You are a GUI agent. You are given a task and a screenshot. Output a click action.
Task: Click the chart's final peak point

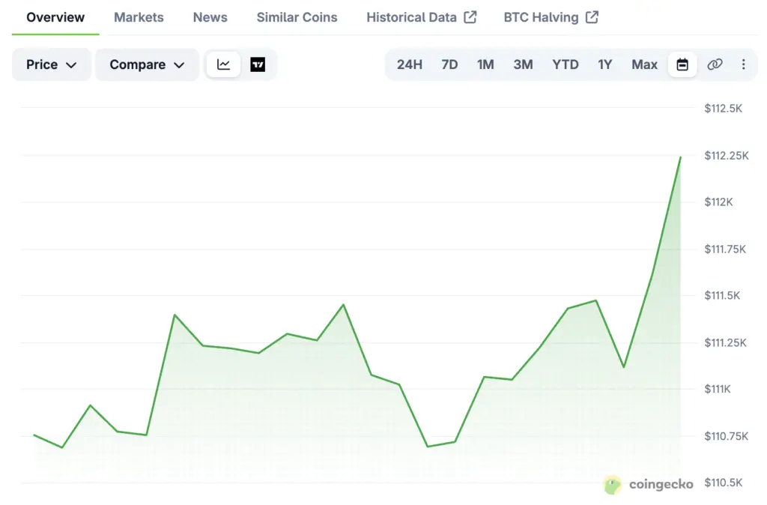680,157
